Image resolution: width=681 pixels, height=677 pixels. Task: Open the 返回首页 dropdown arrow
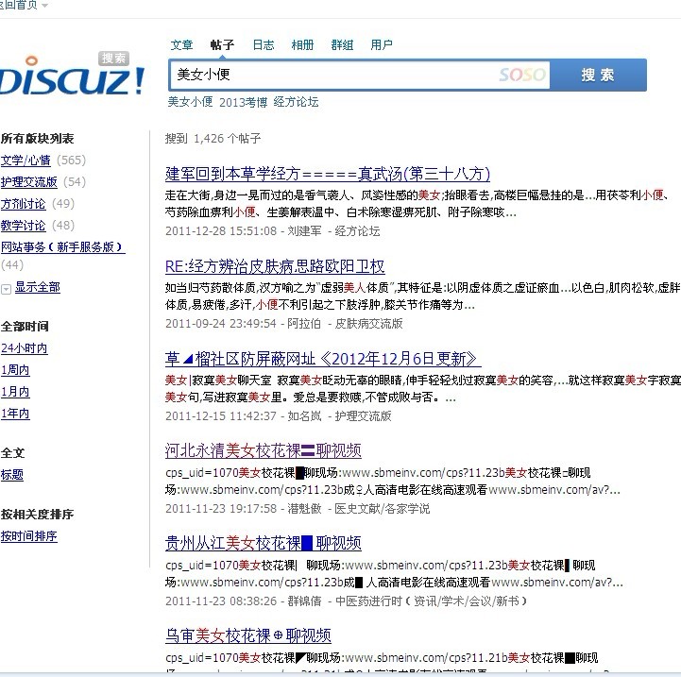click(x=44, y=6)
